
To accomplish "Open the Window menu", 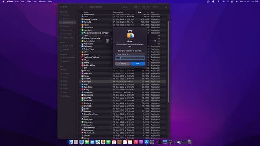I will pyautogui.click(x=42, y=2).
